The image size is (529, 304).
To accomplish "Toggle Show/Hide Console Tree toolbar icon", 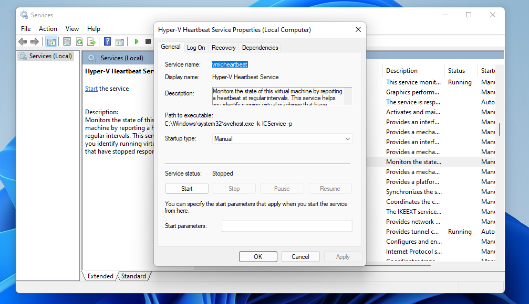I will (x=51, y=42).
